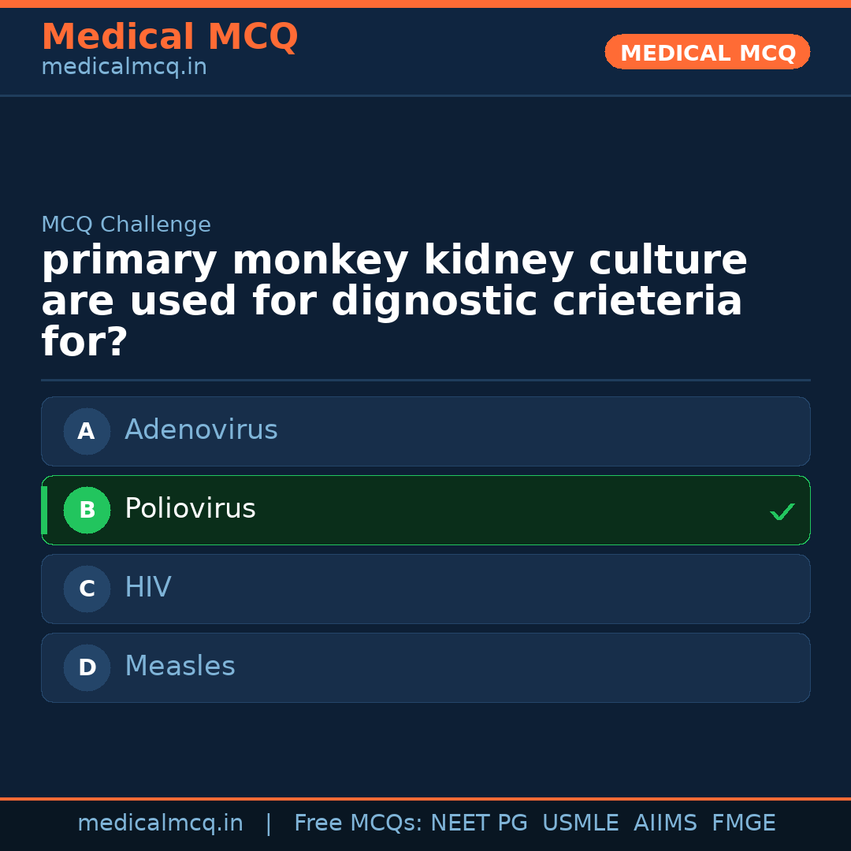Click FMGE in the footer
Image resolution: width=851 pixels, height=851 pixels.
pyautogui.click(x=743, y=823)
